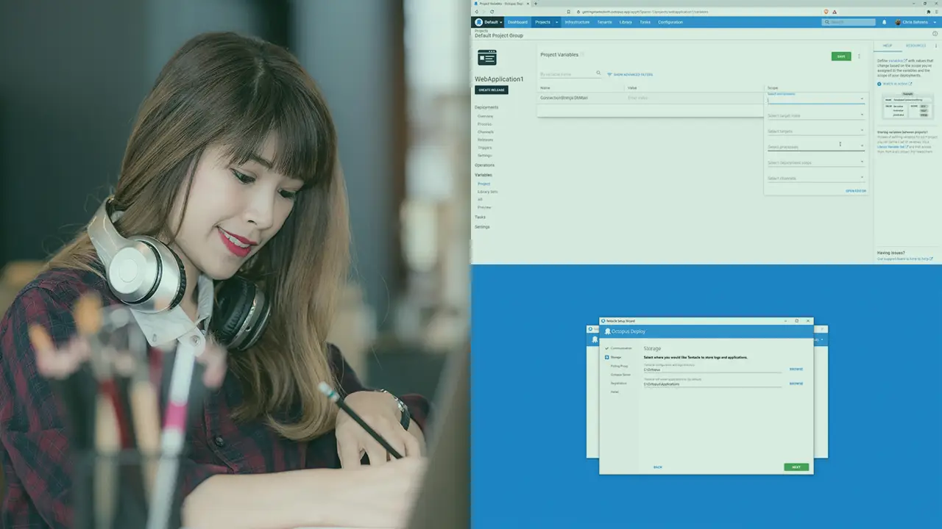Screen dimensions: 942x529
Task: Expand the Default space switcher dropdown
Action: tap(500, 22)
